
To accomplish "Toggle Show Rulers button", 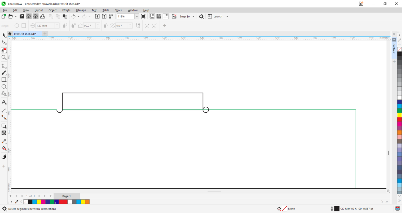I will [152, 16].
